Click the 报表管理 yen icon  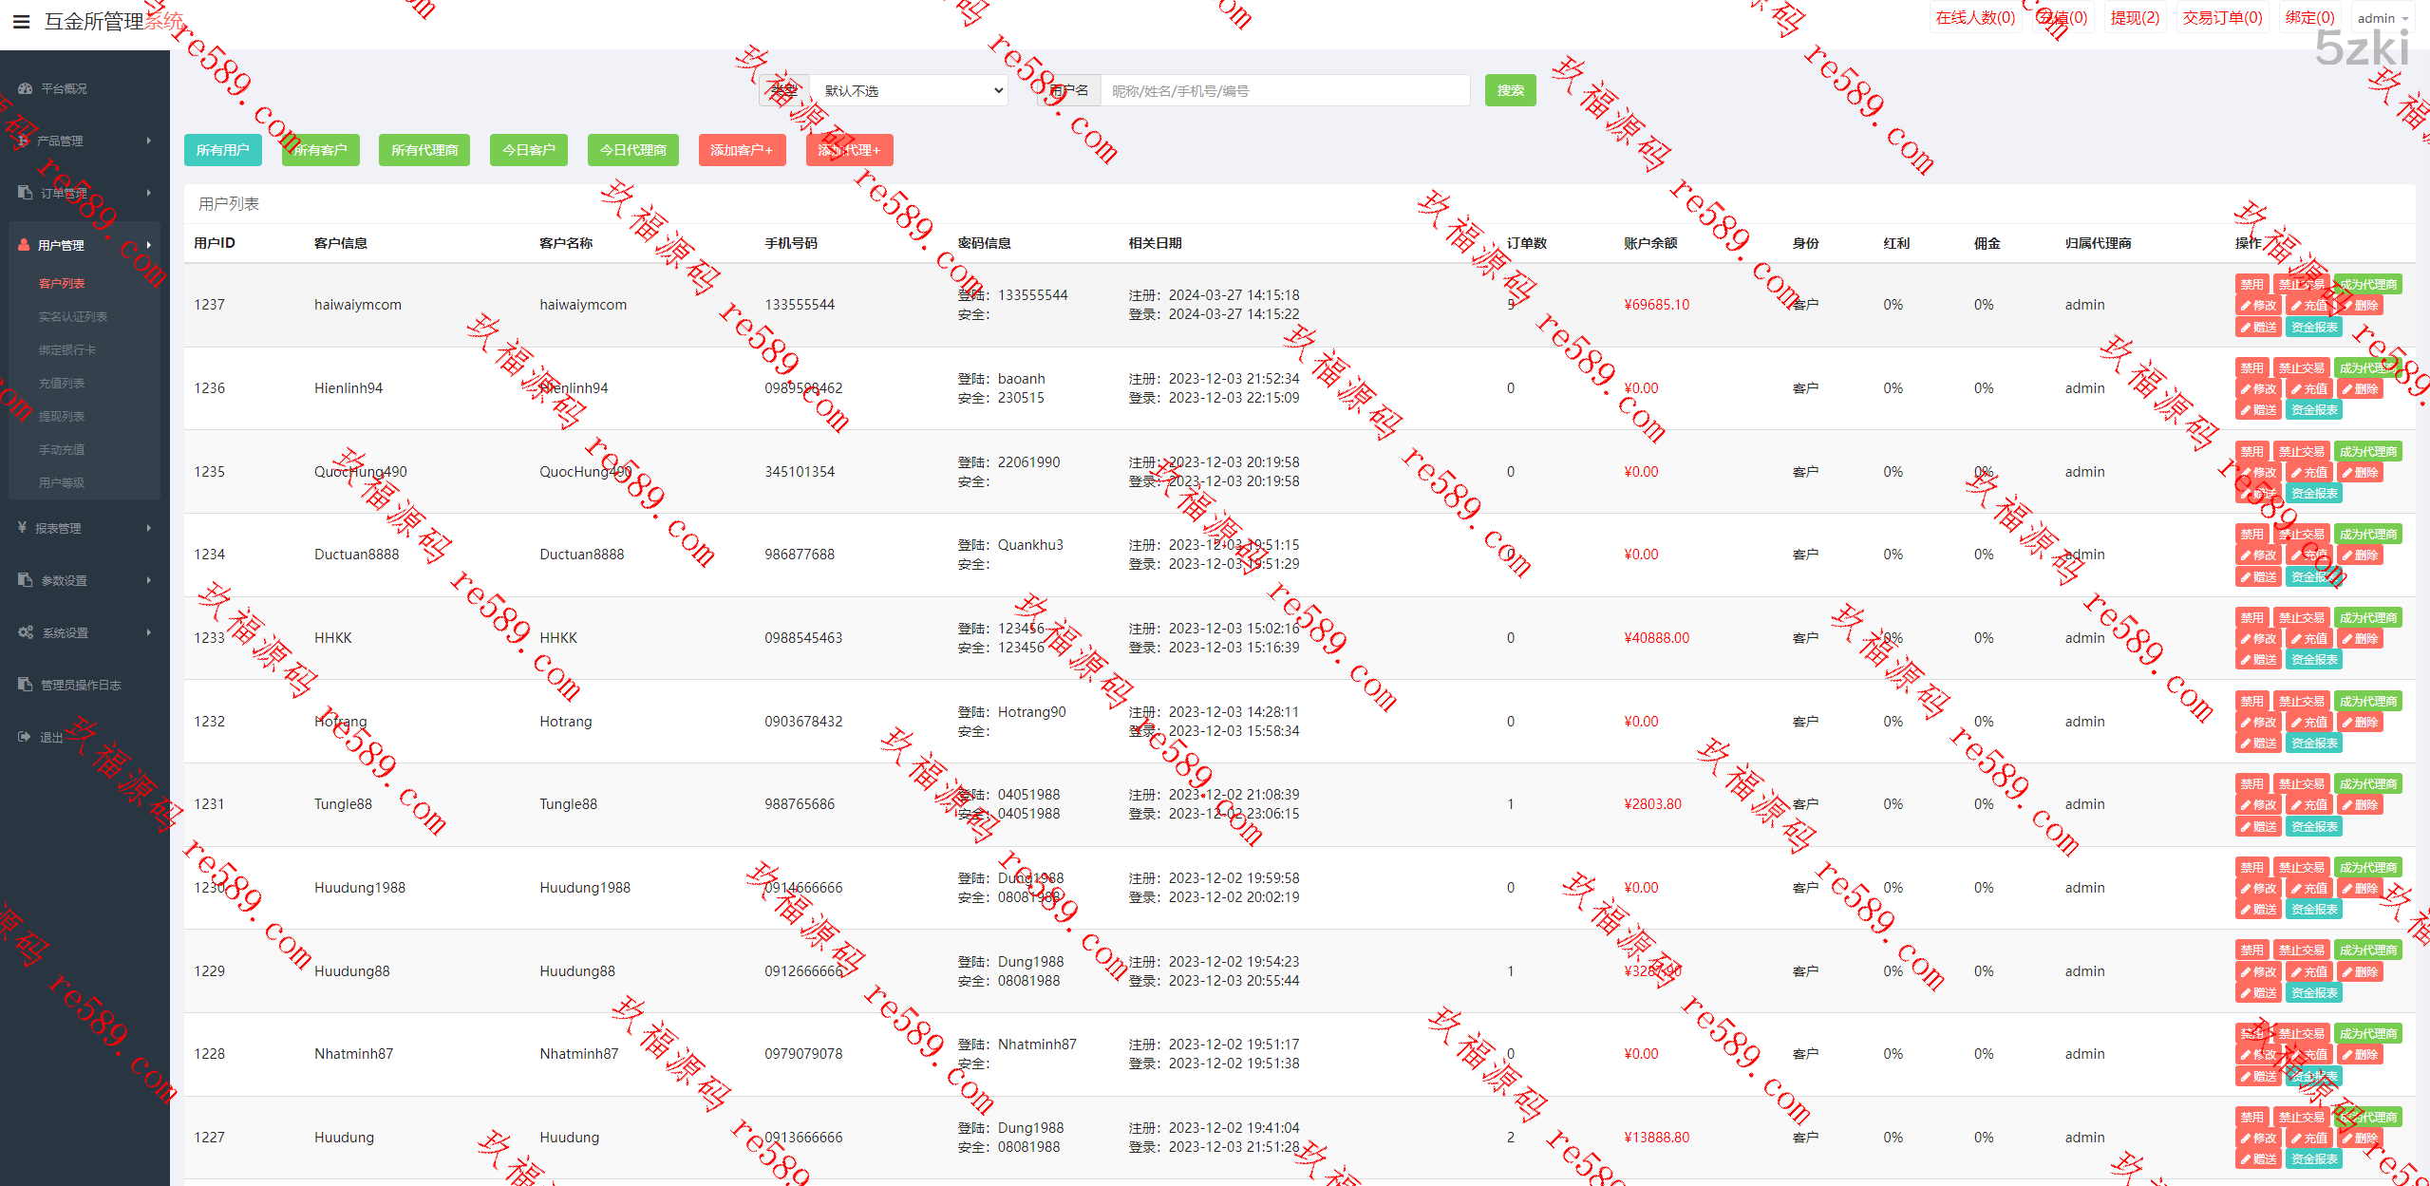pos(22,528)
